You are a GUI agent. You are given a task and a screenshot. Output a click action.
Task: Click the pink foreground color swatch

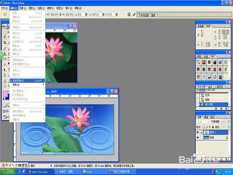click(5, 94)
